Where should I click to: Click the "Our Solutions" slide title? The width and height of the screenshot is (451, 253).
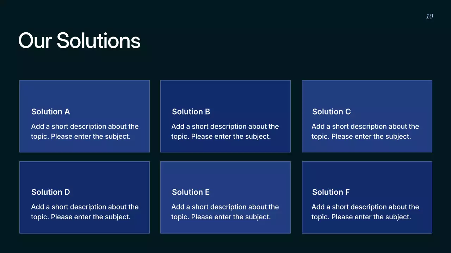tap(79, 40)
